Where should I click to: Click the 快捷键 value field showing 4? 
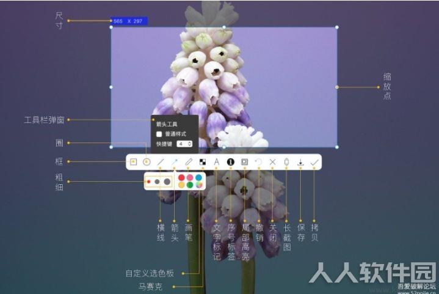[184, 144]
